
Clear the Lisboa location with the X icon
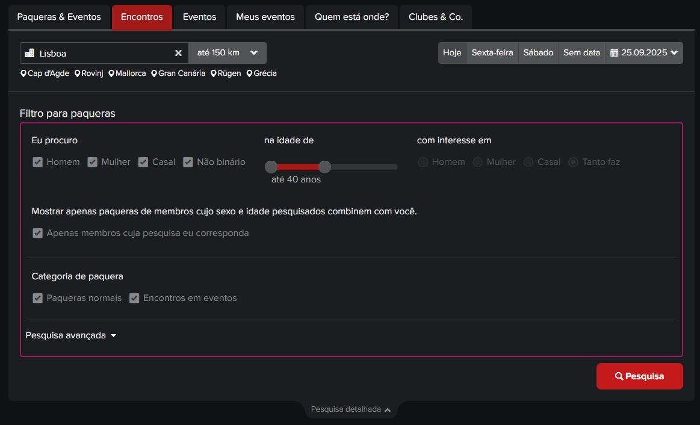click(178, 53)
